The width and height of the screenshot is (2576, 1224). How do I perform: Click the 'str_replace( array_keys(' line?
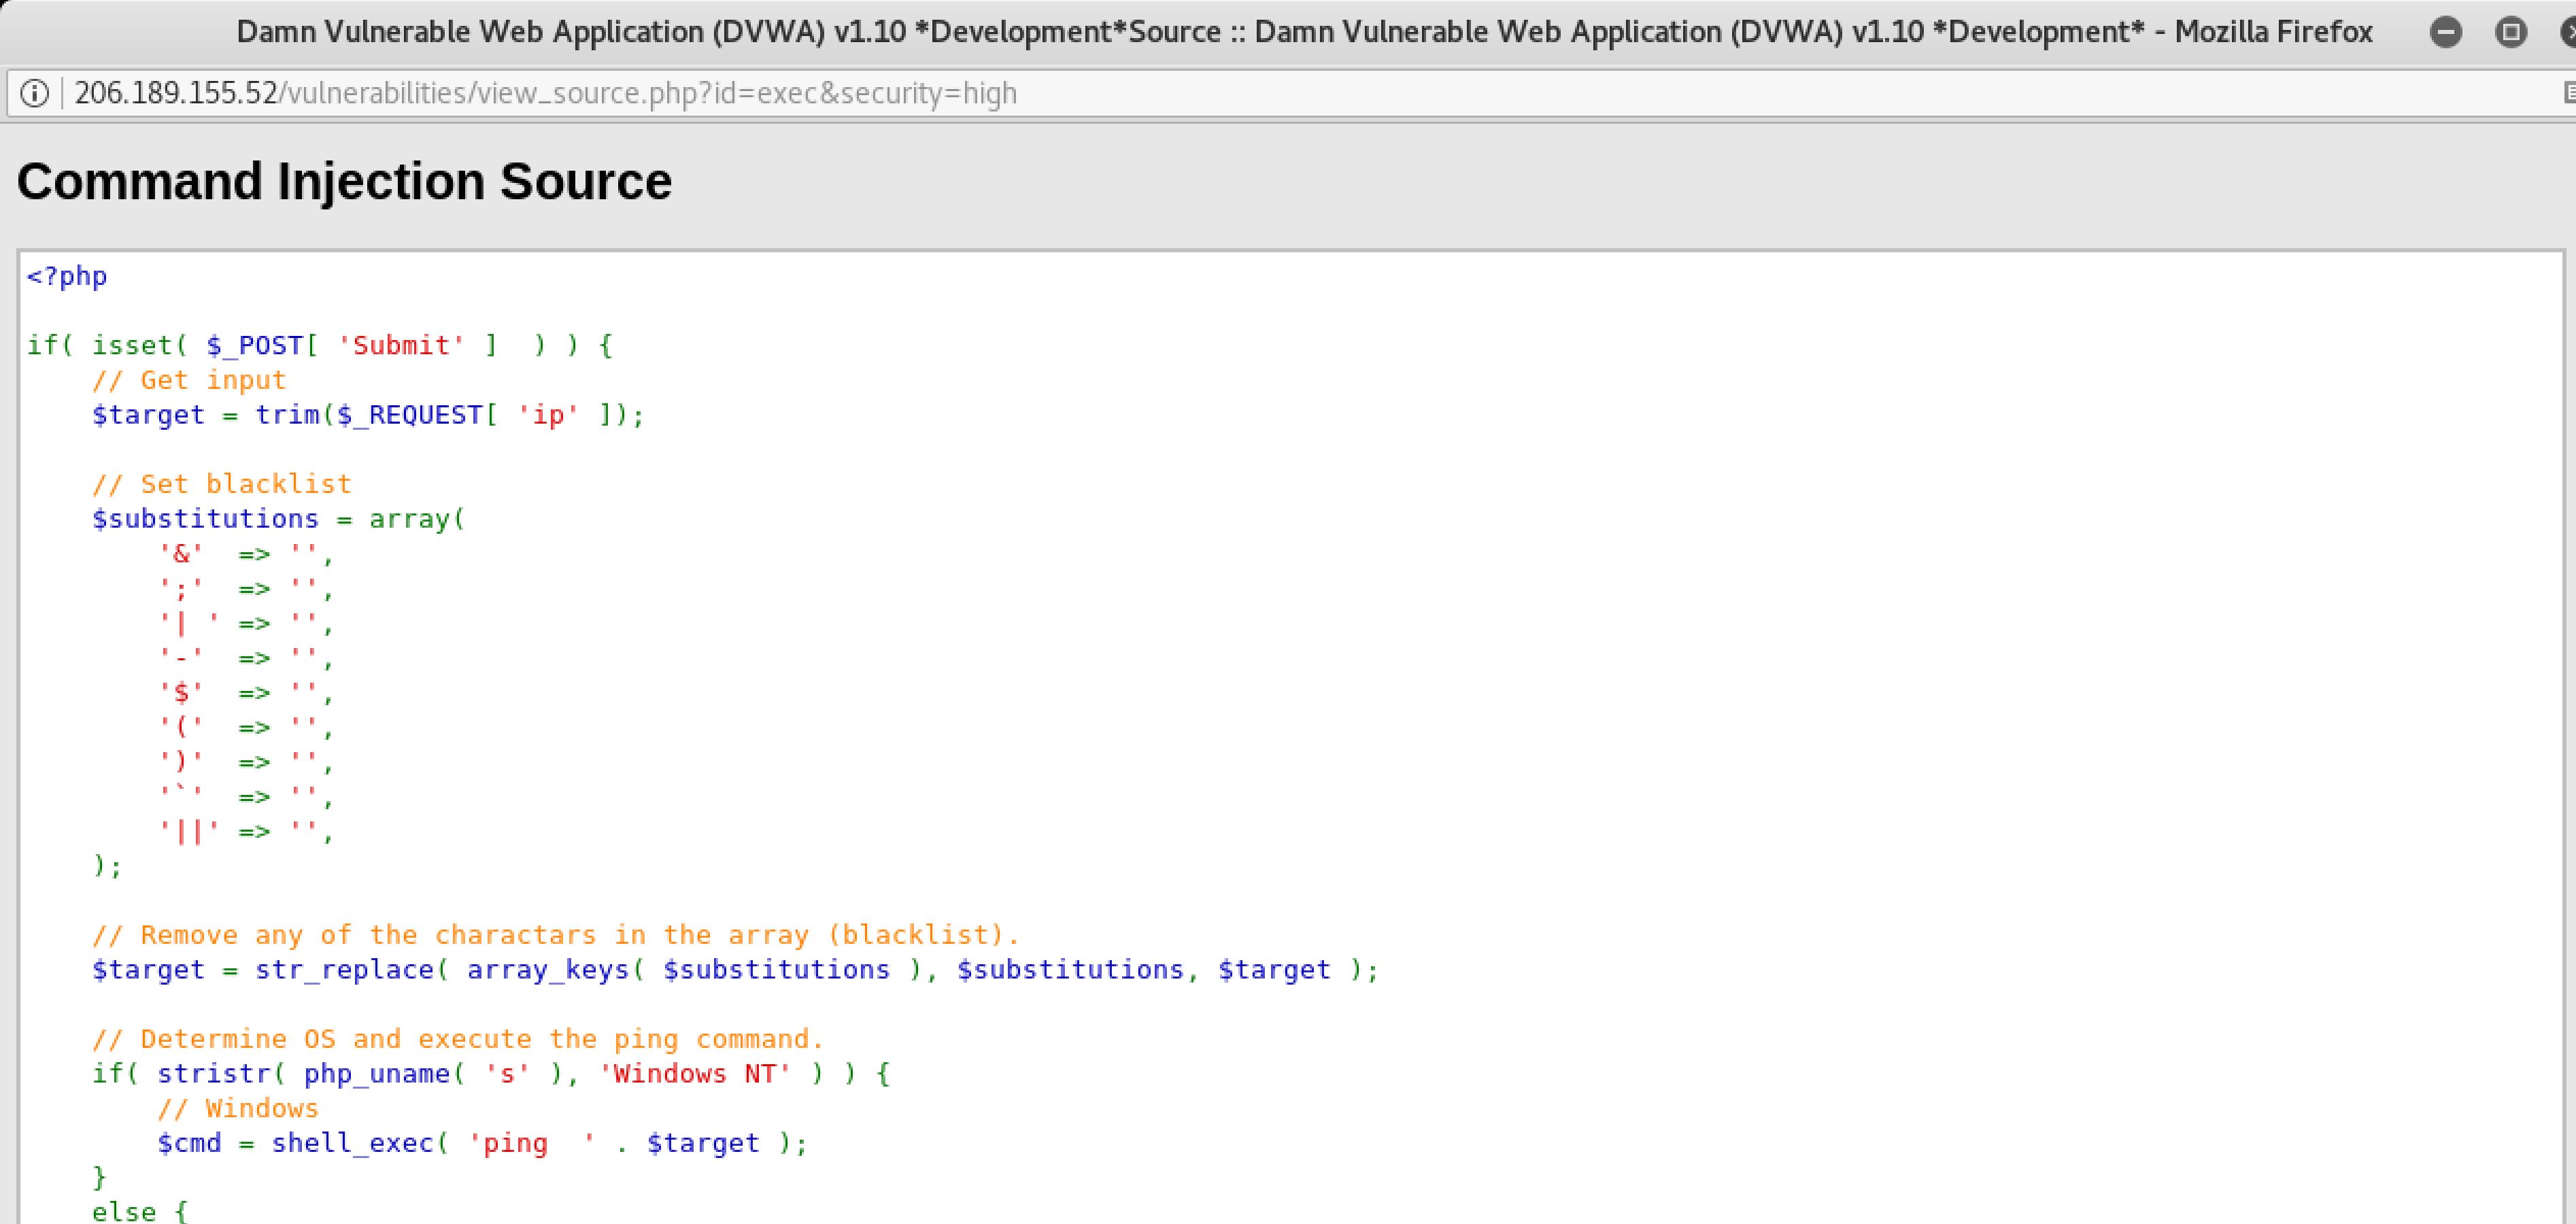coord(735,970)
